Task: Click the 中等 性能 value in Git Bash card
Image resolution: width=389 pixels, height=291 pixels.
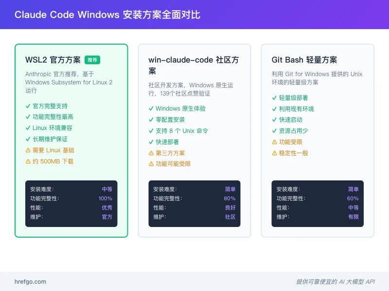Action: point(354,208)
